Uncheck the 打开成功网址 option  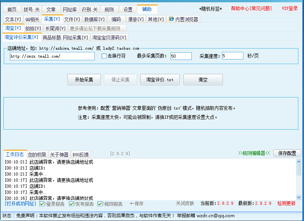(20, 204)
